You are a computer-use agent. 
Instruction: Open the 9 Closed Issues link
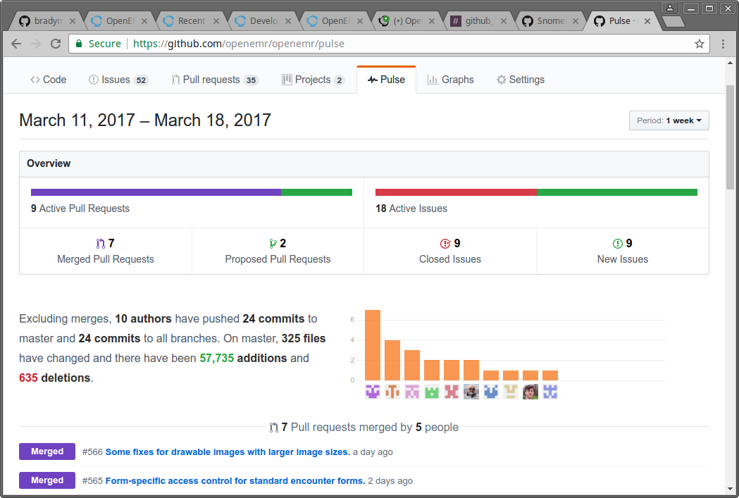pyautogui.click(x=450, y=251)
